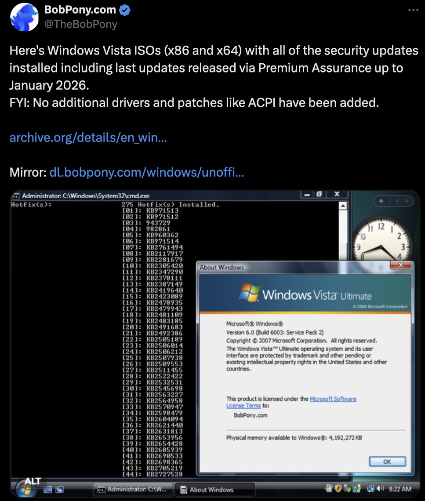Click the Show Desktop quick launch icon
The image size is (425, 501).
[x=47, y=490]
